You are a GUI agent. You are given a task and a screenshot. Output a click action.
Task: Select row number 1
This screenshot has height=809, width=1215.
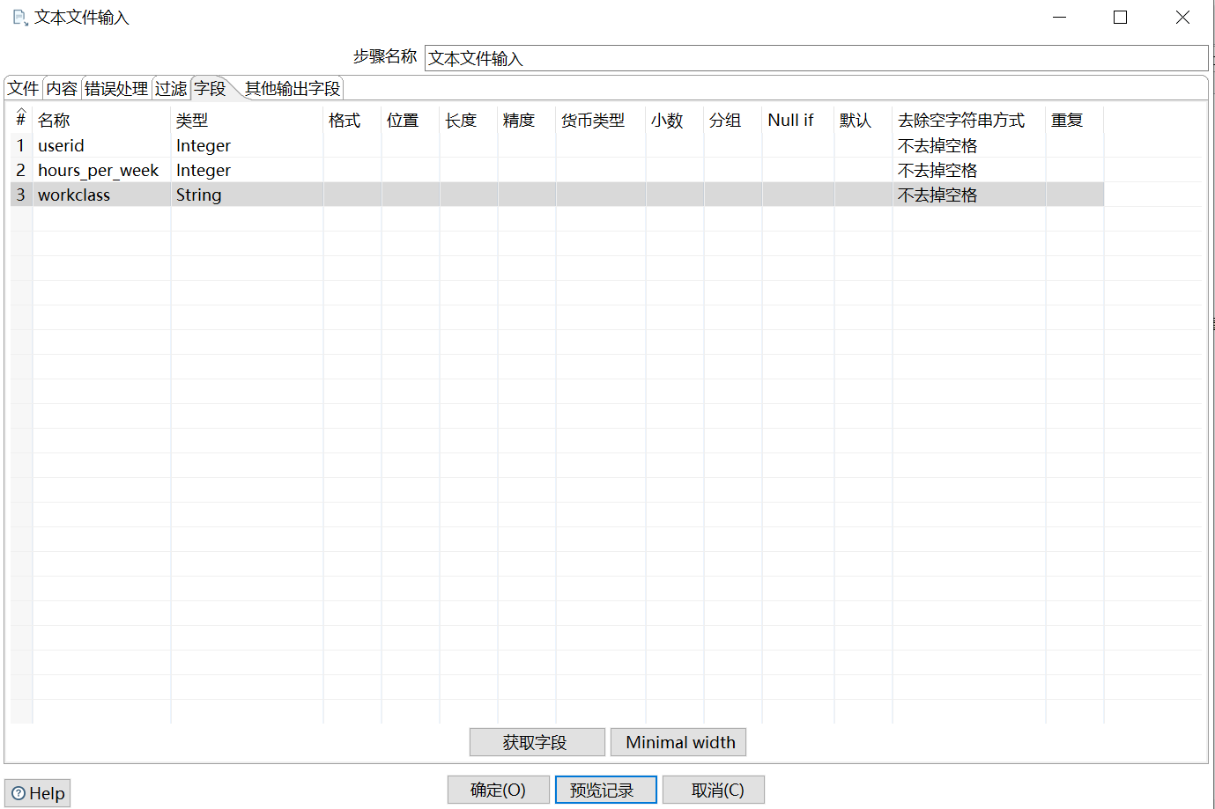pyautogui.click(x=21, y=145)
